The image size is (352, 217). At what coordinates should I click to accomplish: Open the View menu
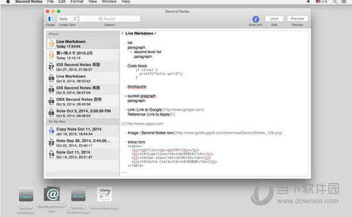click(93, 2)
